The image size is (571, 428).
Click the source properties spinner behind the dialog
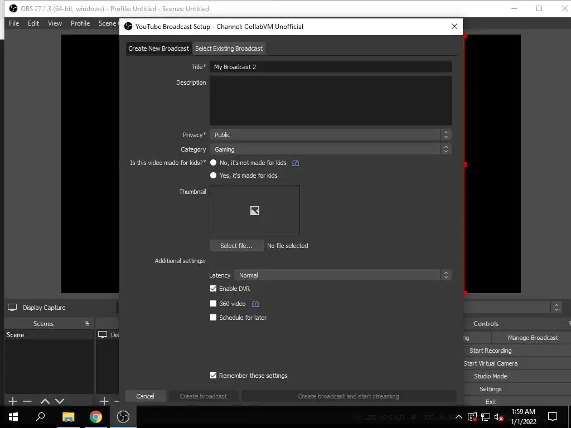(556, 307)
